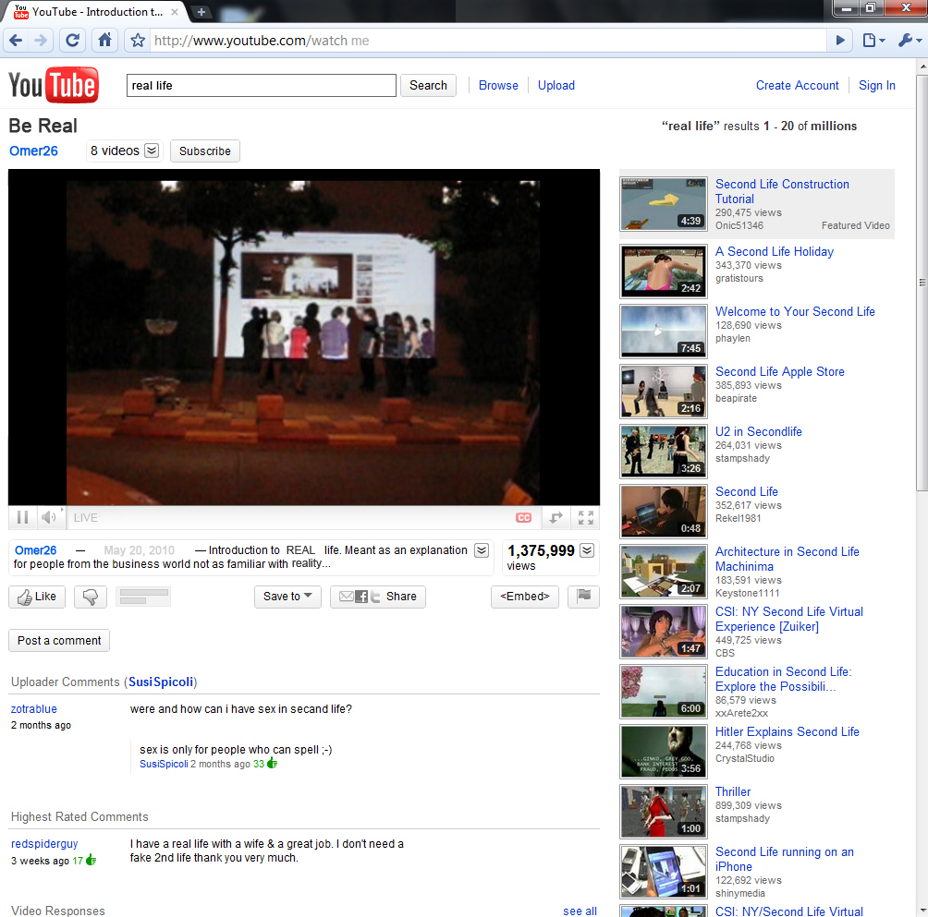Click the browser back arrow

pyautogui.click(x=16, y=41)
